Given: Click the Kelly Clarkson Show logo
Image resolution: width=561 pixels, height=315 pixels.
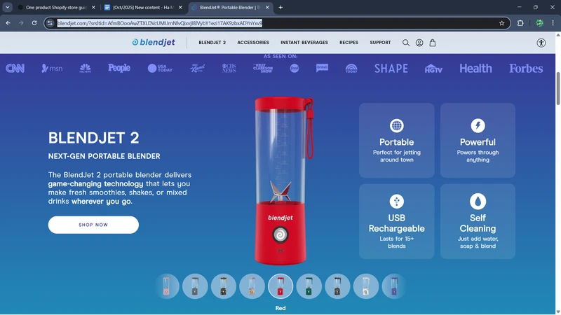Looking at the screenshot, I should click(263, 68).
